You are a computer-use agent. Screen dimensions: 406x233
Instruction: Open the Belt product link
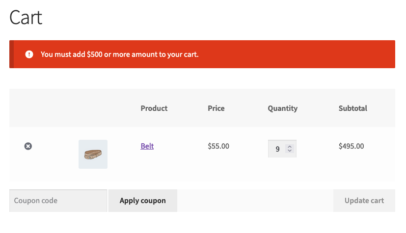tap(147, 146)
